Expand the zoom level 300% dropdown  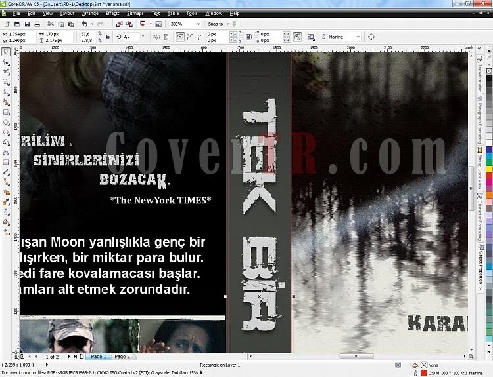point(199,24)
